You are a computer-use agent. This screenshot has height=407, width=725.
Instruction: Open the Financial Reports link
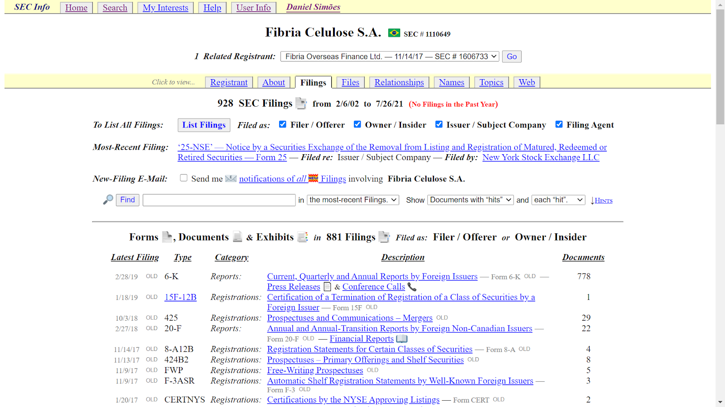coord(362,339)
